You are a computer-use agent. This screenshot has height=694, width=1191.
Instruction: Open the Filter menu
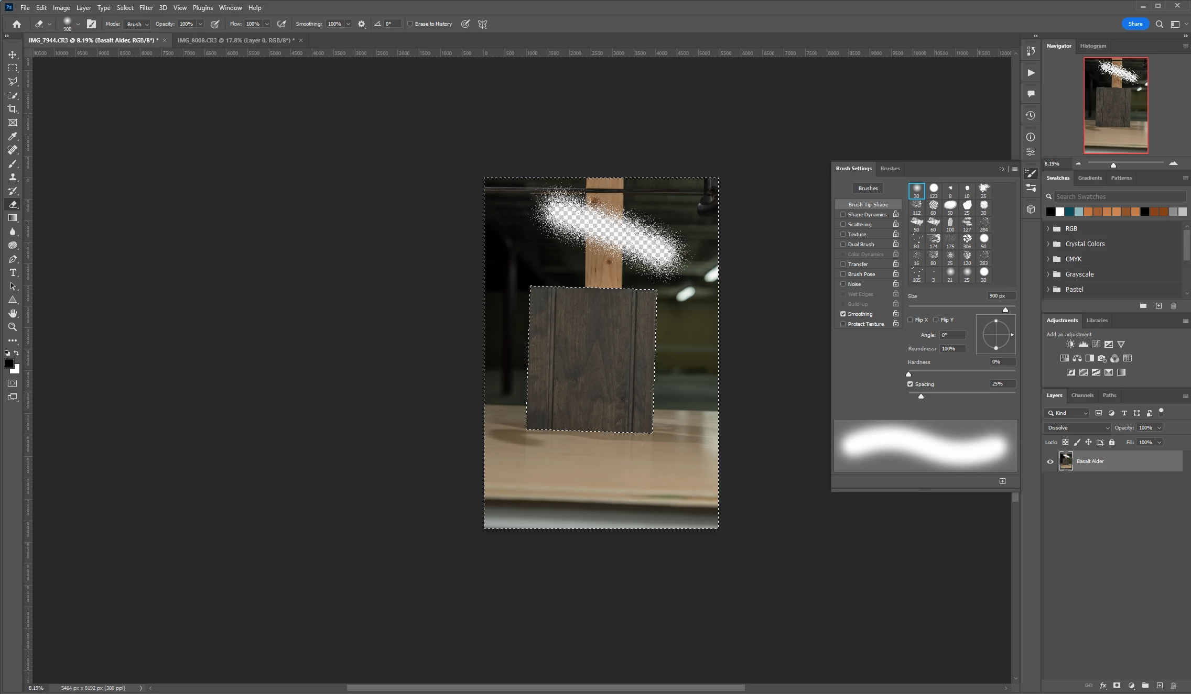point(146,8)
